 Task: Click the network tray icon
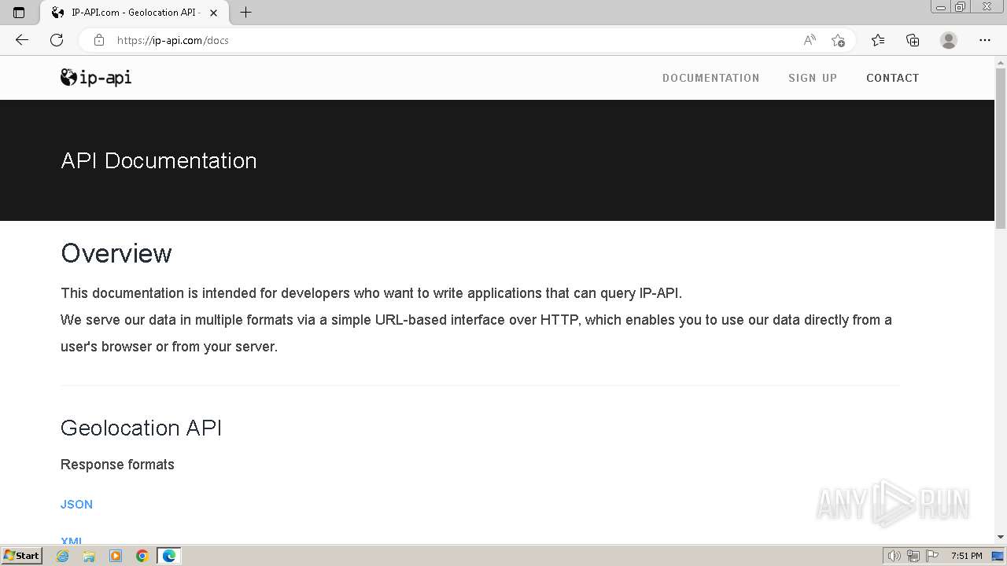pyautogui.click(x=913, y=556)
